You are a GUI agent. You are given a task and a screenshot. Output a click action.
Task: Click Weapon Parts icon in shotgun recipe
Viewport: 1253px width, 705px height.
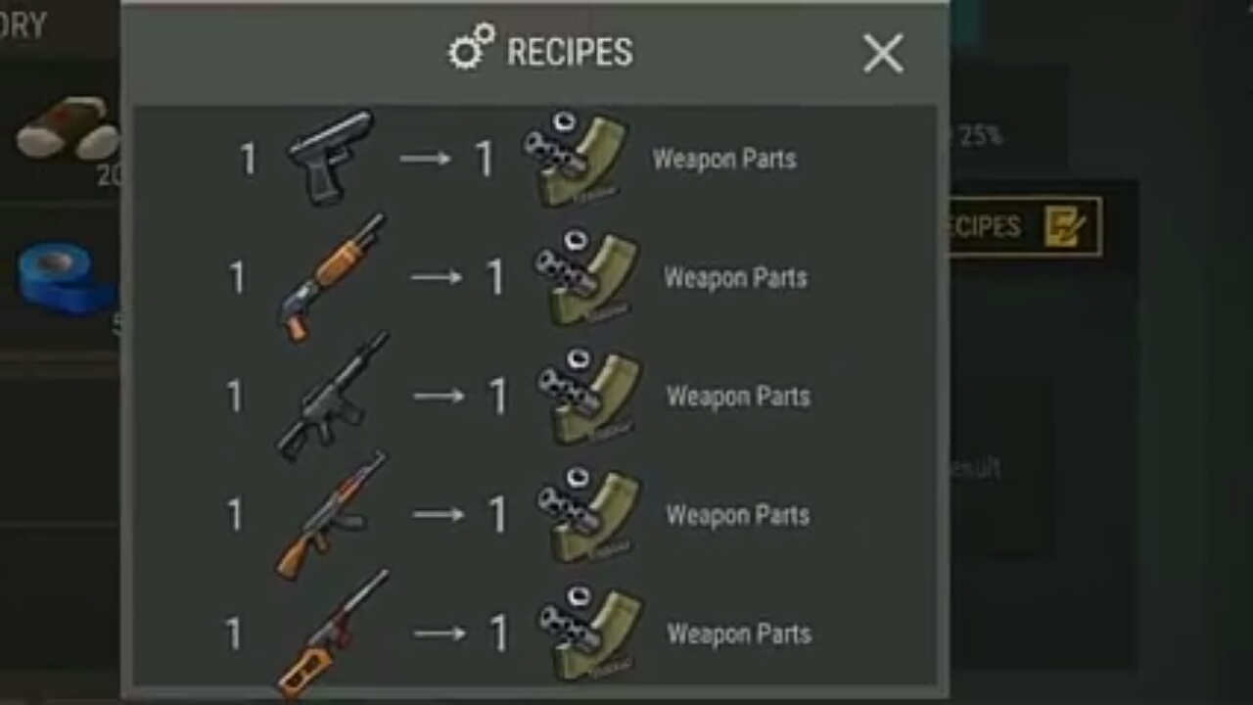click(584, 277)
